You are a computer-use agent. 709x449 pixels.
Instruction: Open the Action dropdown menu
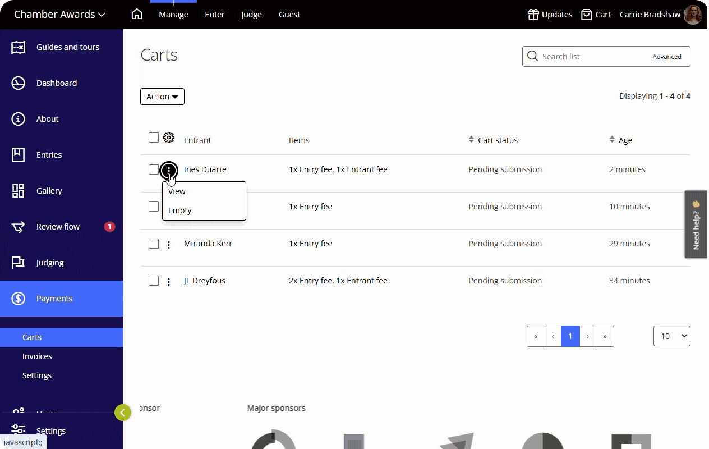[x=162, y=96]
